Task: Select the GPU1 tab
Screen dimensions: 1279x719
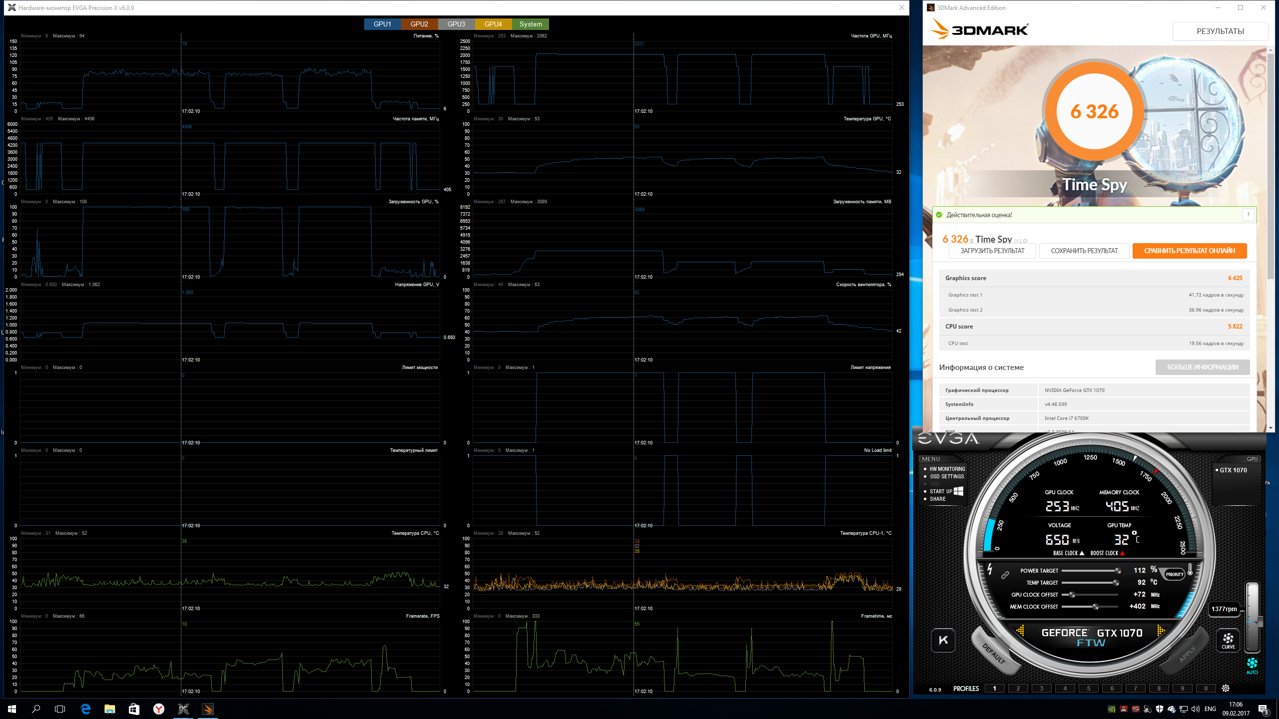Action: point(382,24)
